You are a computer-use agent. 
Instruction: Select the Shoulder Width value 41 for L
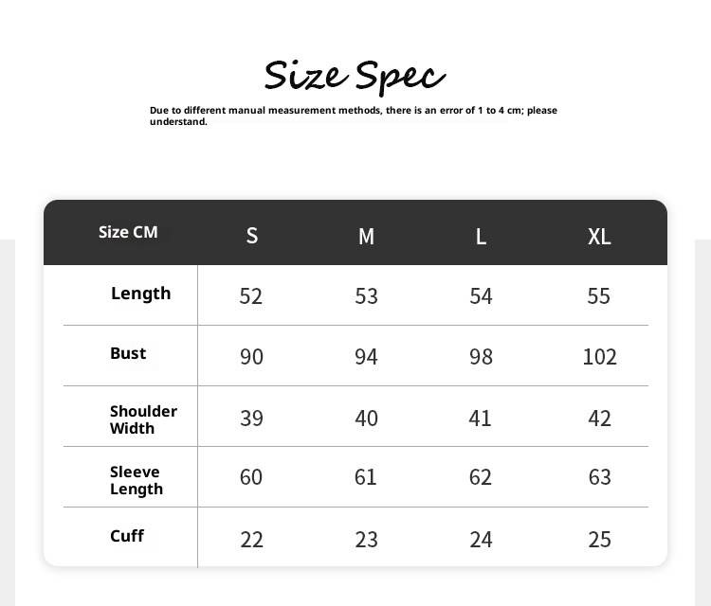pyautogui.click(x=481, y=418)
